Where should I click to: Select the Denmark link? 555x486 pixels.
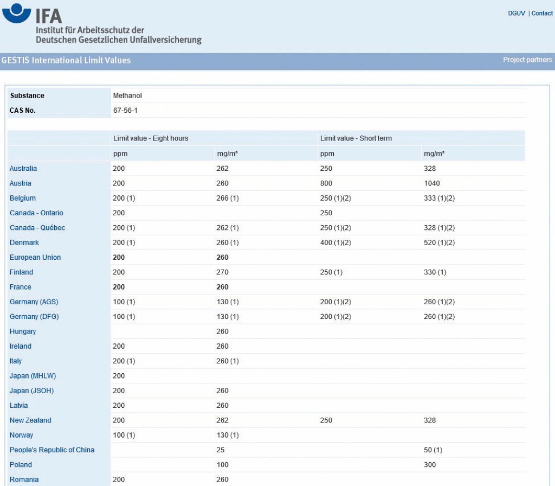coord(24,242)
